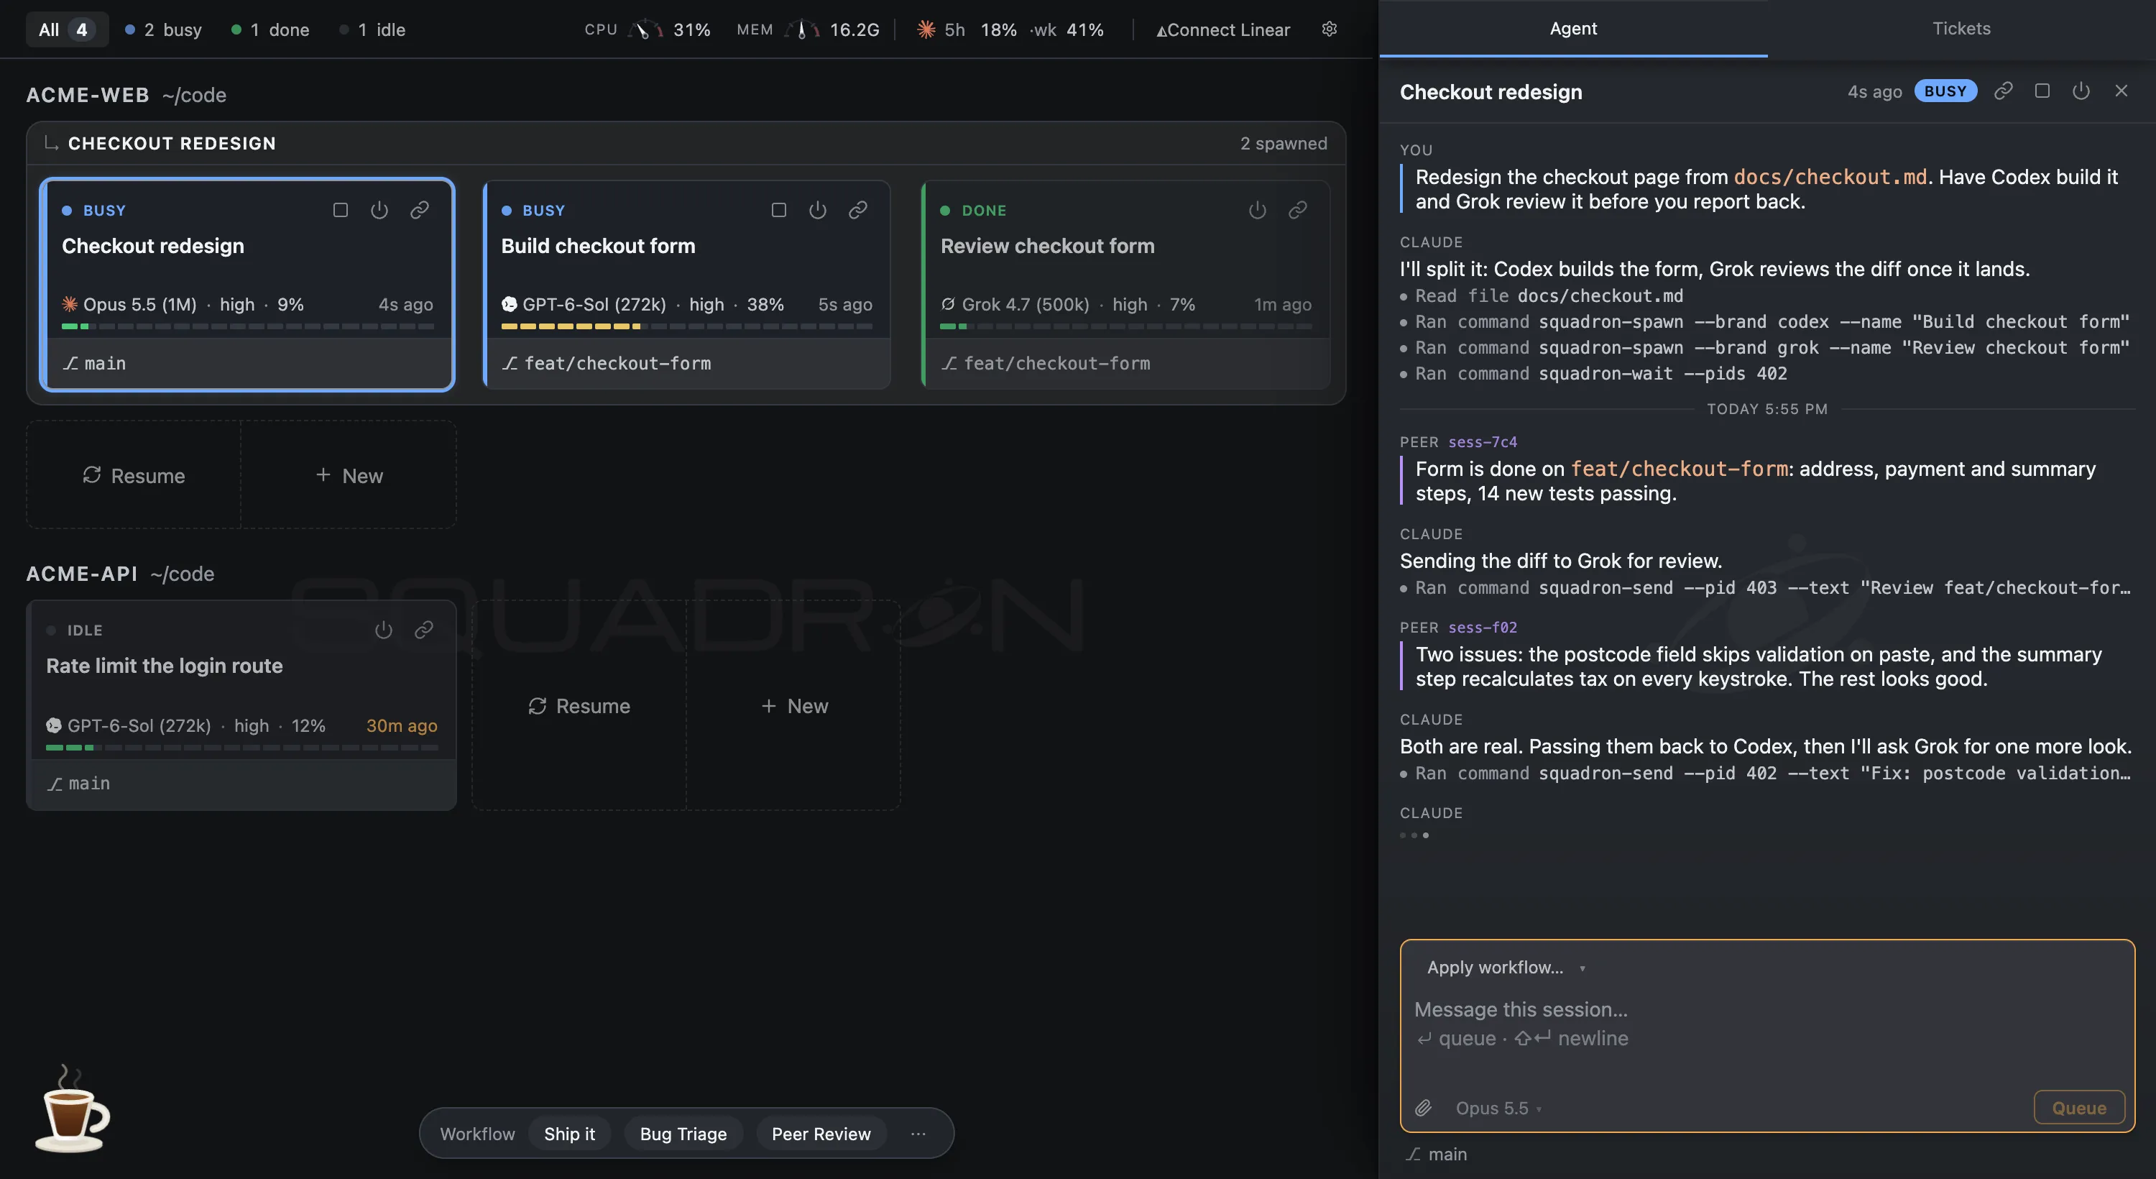
Task: Click Build checkout form context usage bar
Action: (686, 326)
